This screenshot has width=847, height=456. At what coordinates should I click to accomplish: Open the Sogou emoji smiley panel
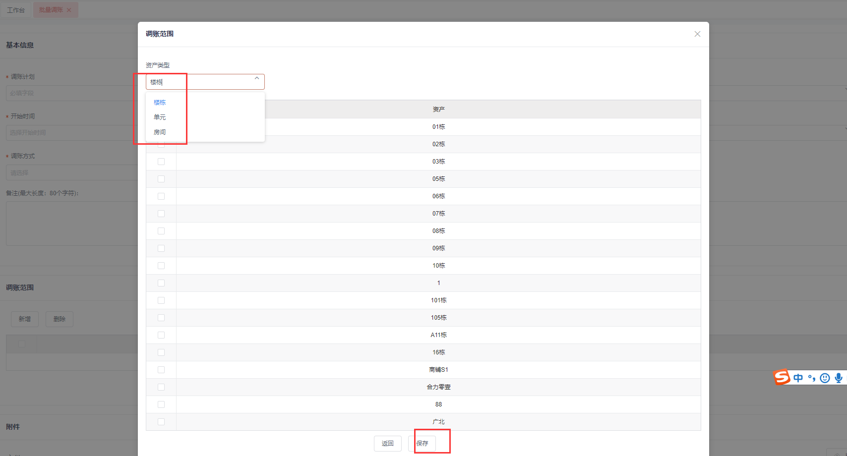pyautogui.click(x=825, y=378)
